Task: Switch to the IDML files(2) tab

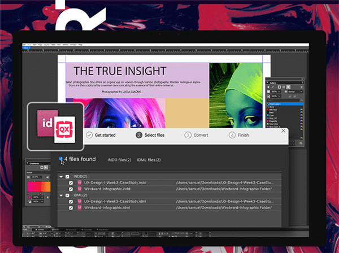Action: pos(149,160)
